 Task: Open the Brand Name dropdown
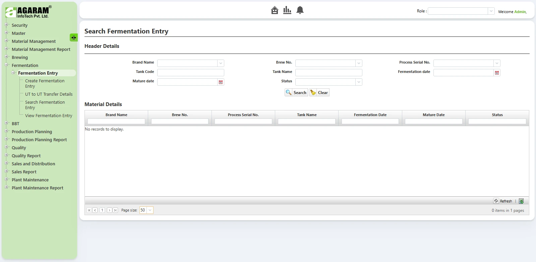click(x=221, y=63)
